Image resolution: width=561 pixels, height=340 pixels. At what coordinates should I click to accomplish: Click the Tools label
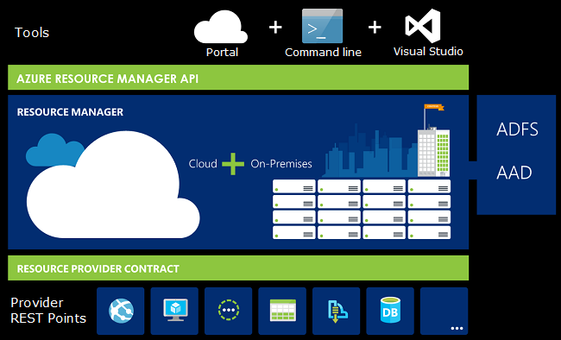pyautogui.click(x=32, y=33)
